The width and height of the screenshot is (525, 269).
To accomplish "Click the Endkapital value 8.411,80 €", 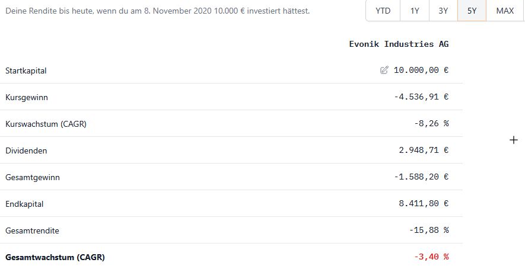I will point(424,203).
